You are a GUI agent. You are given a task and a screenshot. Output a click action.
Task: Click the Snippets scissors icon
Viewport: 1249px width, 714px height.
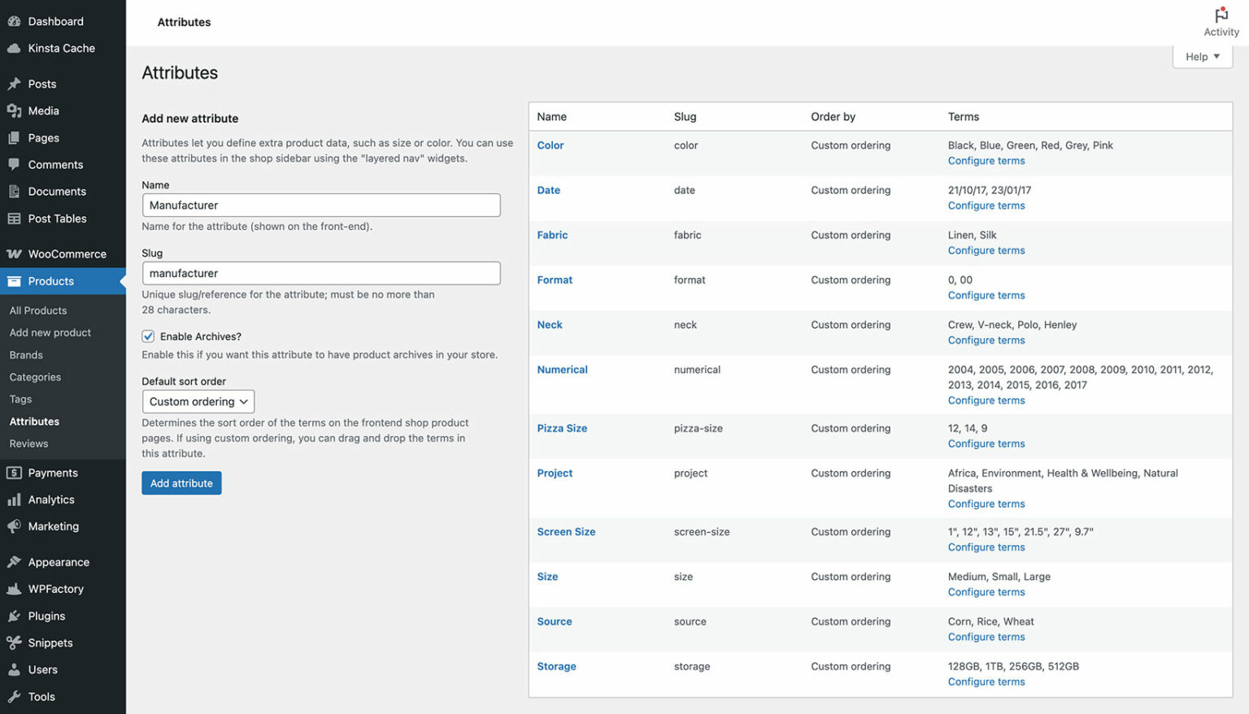coord(14,643)
